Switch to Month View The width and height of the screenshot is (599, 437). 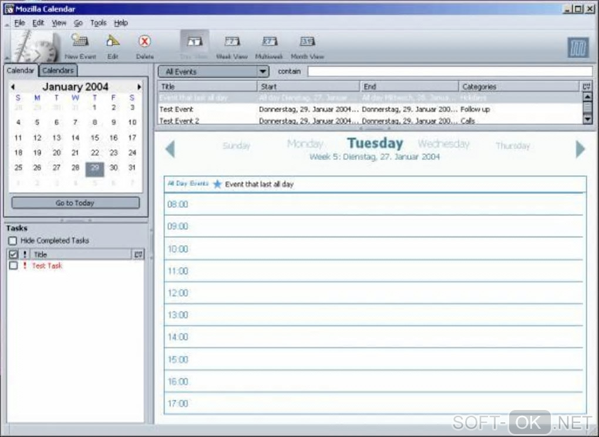point(307,46)
